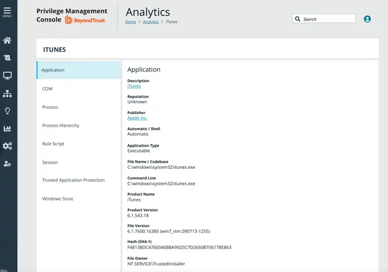Viewport: 388px width, 272px height.
Task: Open Computers monitor icon in sidebar
Action: point(7,76)
